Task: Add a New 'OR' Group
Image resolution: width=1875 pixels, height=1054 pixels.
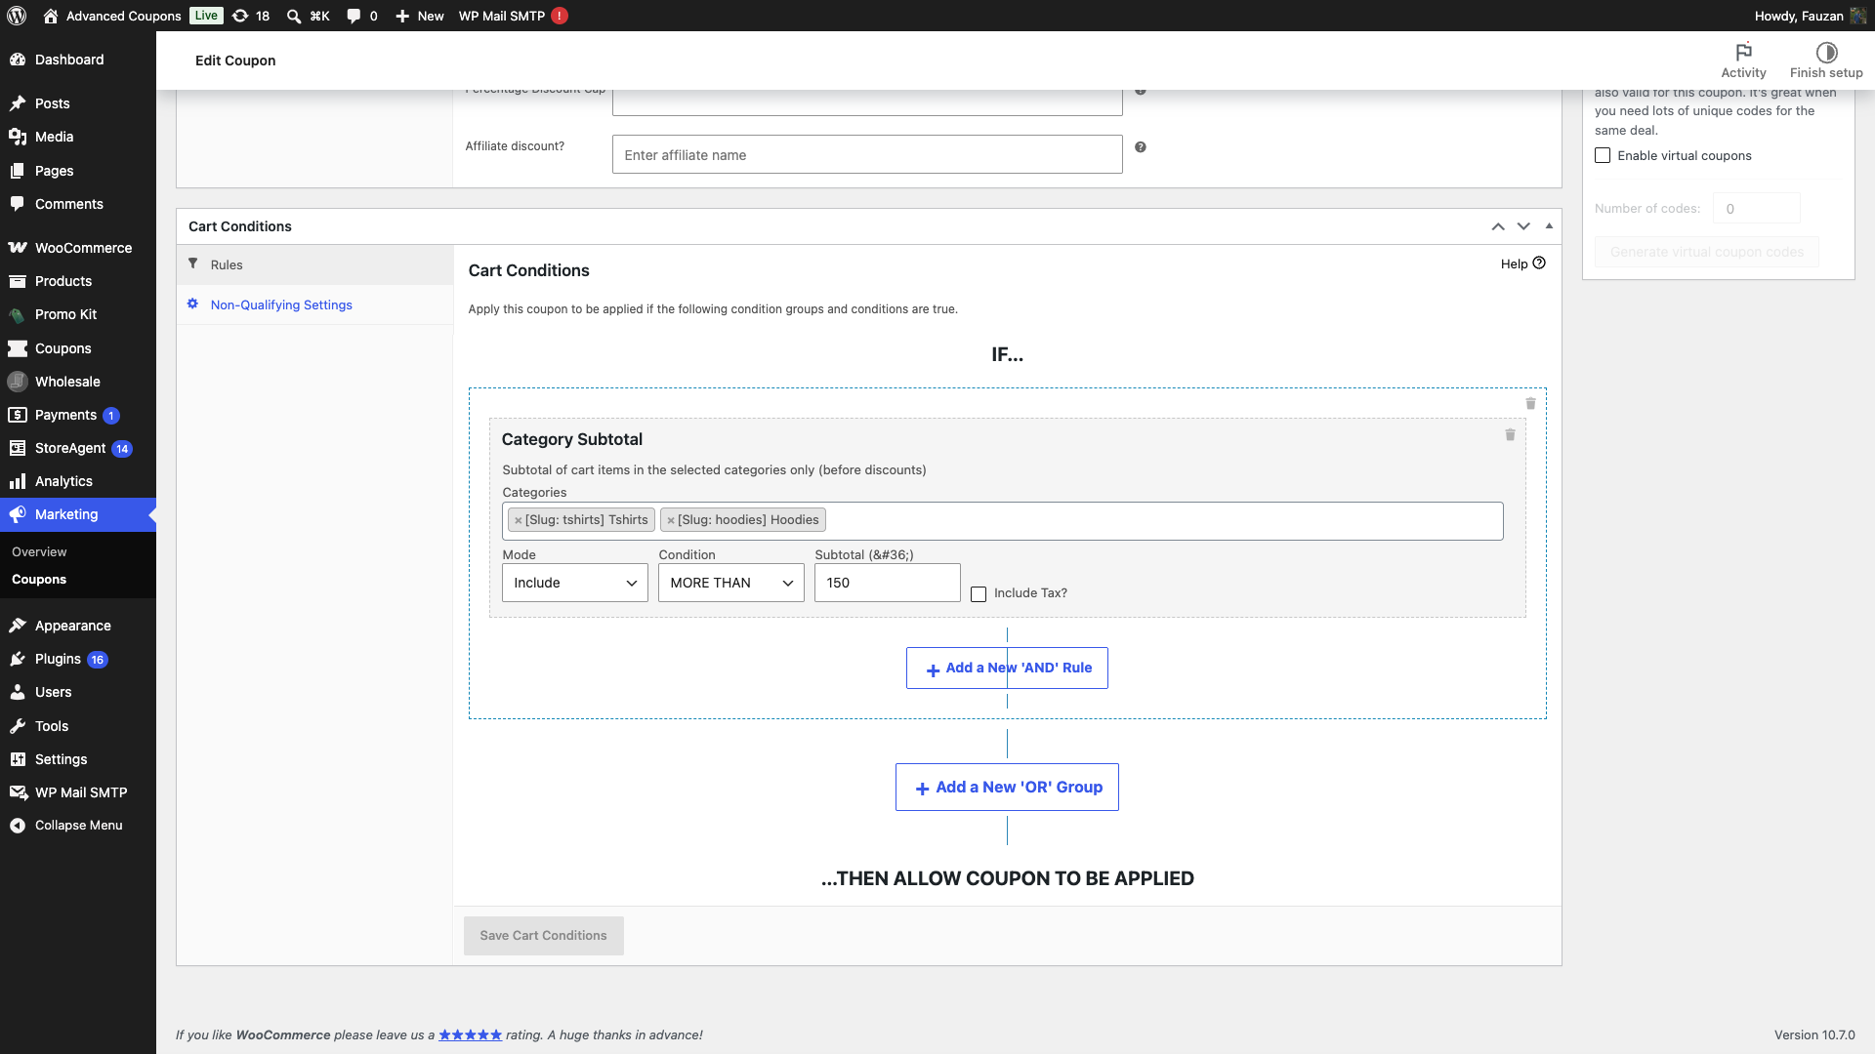Action: (x=1007, y=787)
